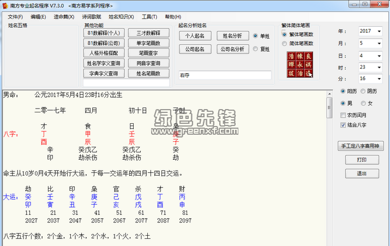Click the blue 大运 label
The width and height of the screenshot is (390, 246).
click(x=11, y=197)
